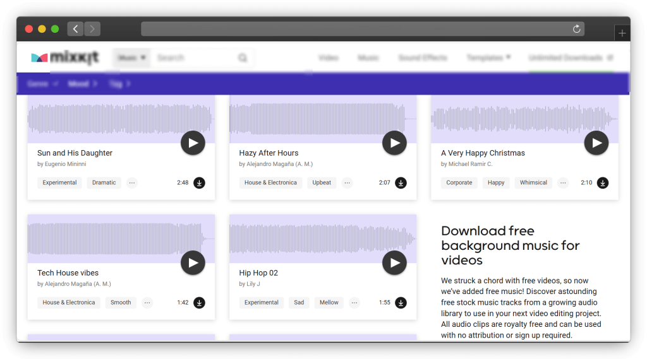Viewport: 647px width, 359px height.
Task: Play the Hazy After Hours track
Action: click(394, 143)
